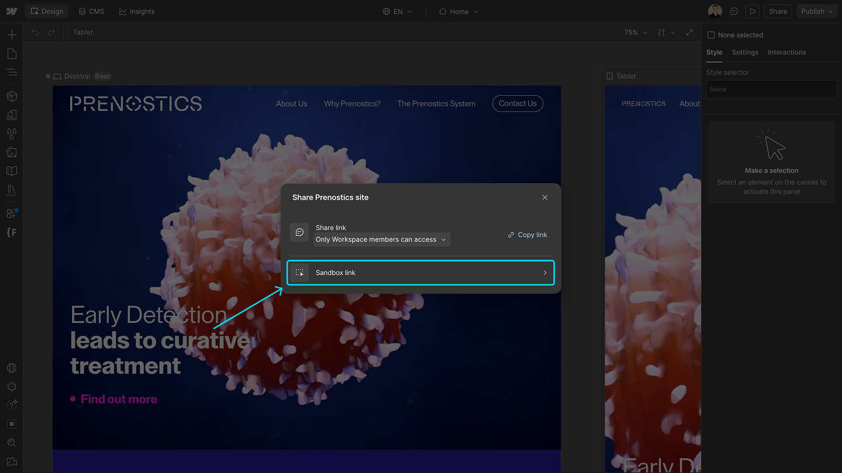The width and height of the screenshot is (842, 473).
Task: Close the Share Prenostics site dialog
Action: (545, 197)
